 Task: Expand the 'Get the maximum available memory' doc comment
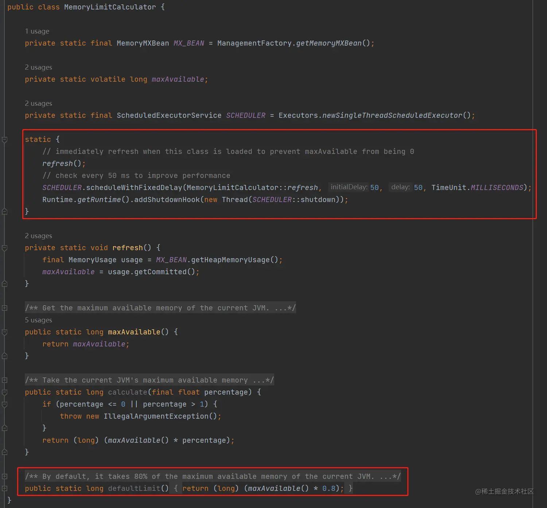5,308
